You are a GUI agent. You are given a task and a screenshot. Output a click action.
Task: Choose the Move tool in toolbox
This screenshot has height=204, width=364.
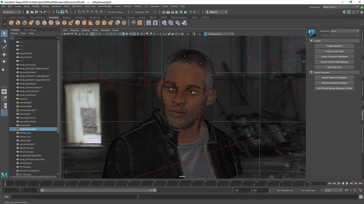4,54
